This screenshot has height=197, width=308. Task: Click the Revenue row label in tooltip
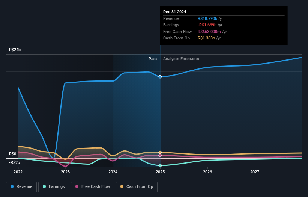click(171, 18)
